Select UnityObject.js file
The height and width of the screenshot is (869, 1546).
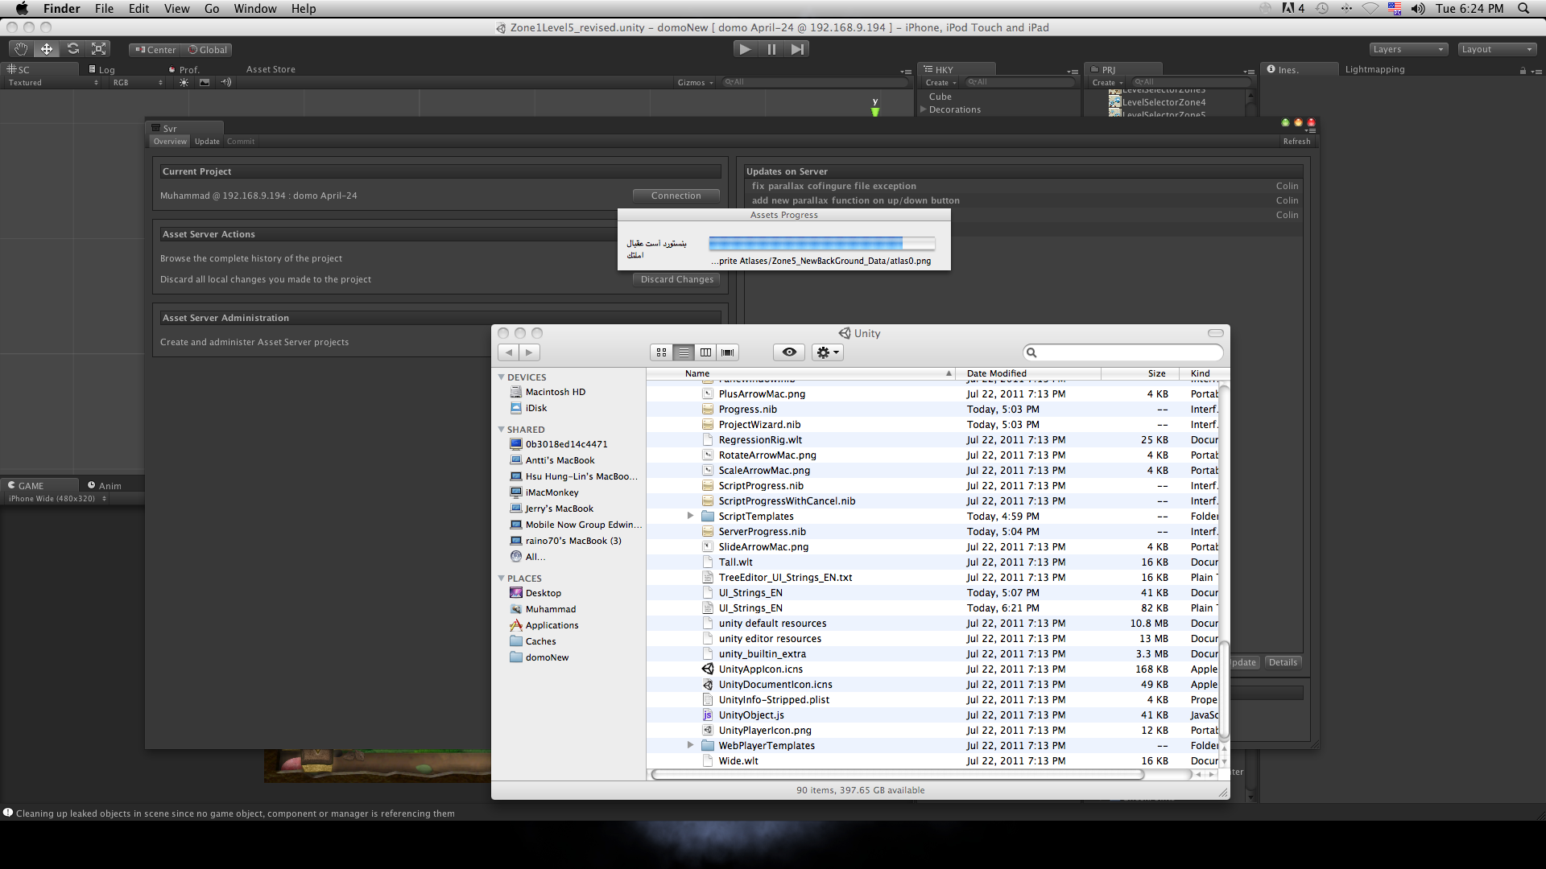750,715
